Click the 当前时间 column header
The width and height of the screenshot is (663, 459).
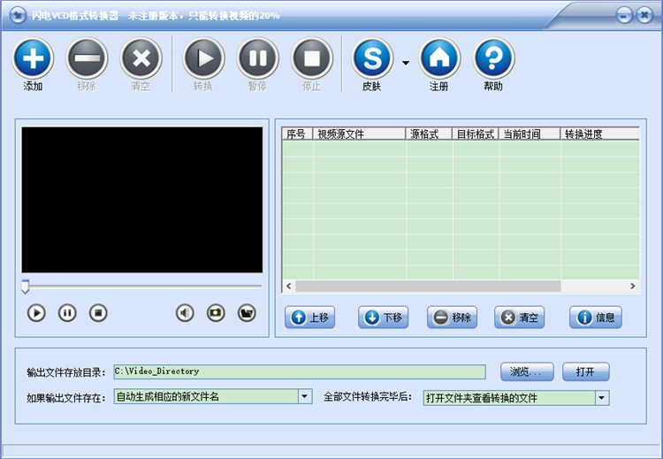530,134
